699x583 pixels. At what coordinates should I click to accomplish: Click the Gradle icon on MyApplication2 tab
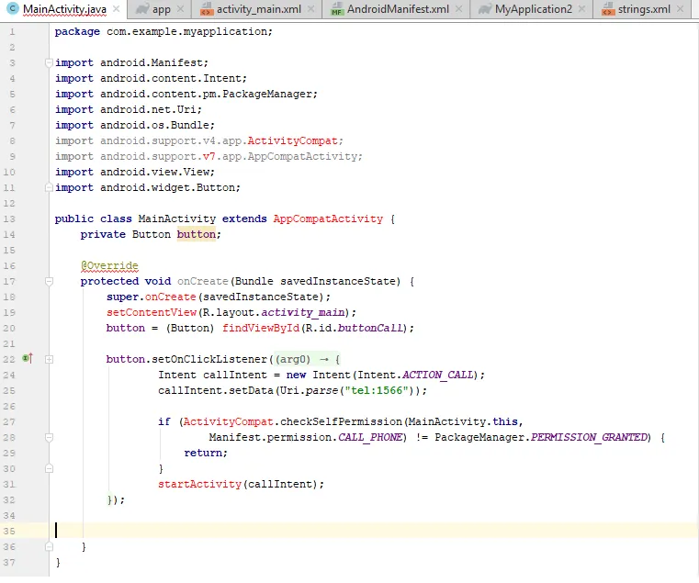(485, 8)
